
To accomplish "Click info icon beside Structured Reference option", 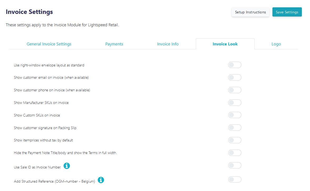I will point(101,180).
